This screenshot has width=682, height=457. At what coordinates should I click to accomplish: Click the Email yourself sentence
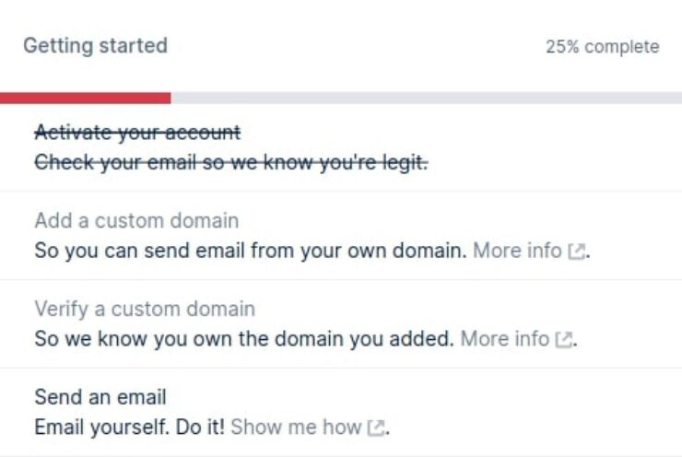click(x=101, y=427)
